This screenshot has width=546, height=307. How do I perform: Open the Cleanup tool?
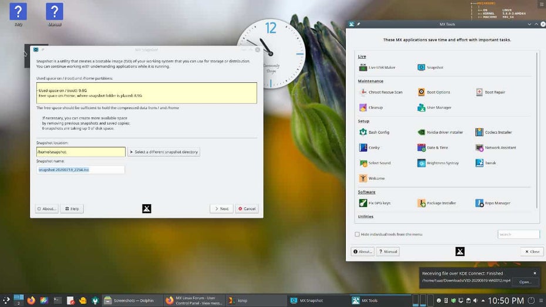tap(371, 107)
